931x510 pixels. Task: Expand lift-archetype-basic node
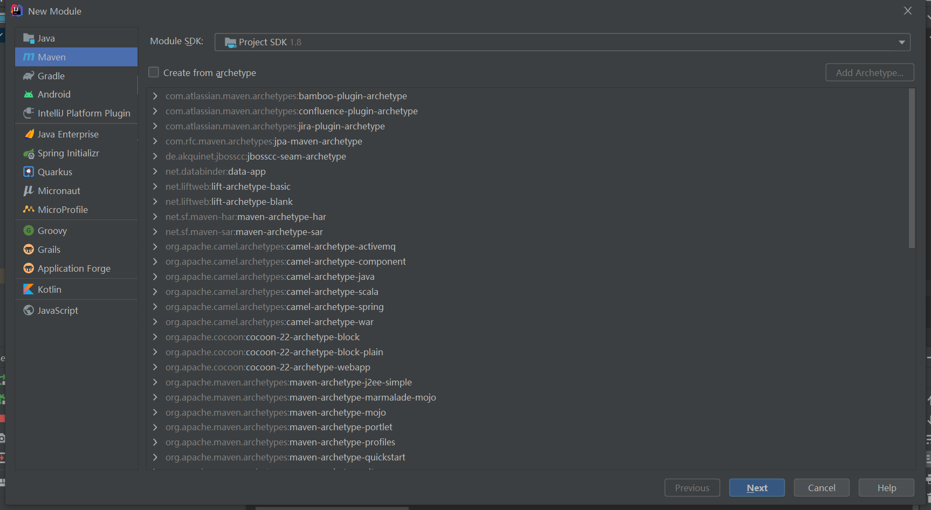[155, 187]
